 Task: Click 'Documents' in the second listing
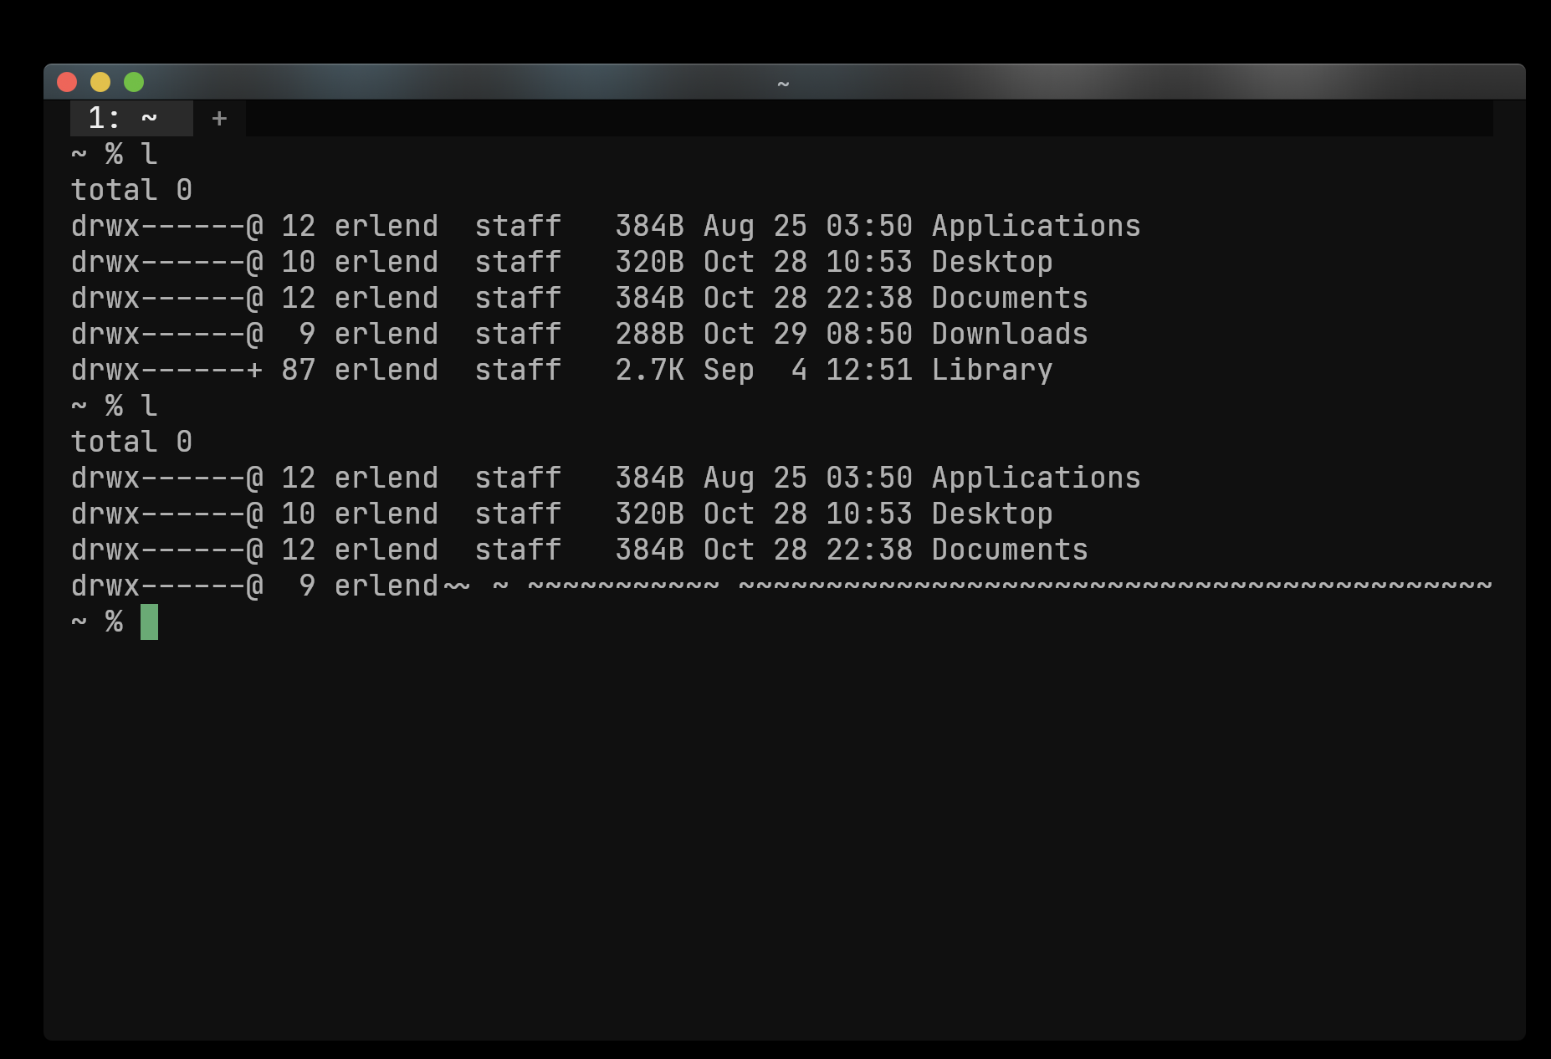(1010, 550)
